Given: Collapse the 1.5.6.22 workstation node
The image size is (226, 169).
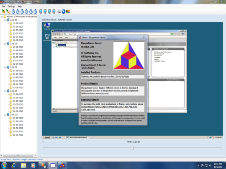Looking at the screenshot, I should [x=5, y=44].
